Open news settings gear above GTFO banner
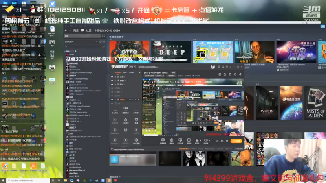Viewport: 326px width, 183px height. (x=123, y=37)
